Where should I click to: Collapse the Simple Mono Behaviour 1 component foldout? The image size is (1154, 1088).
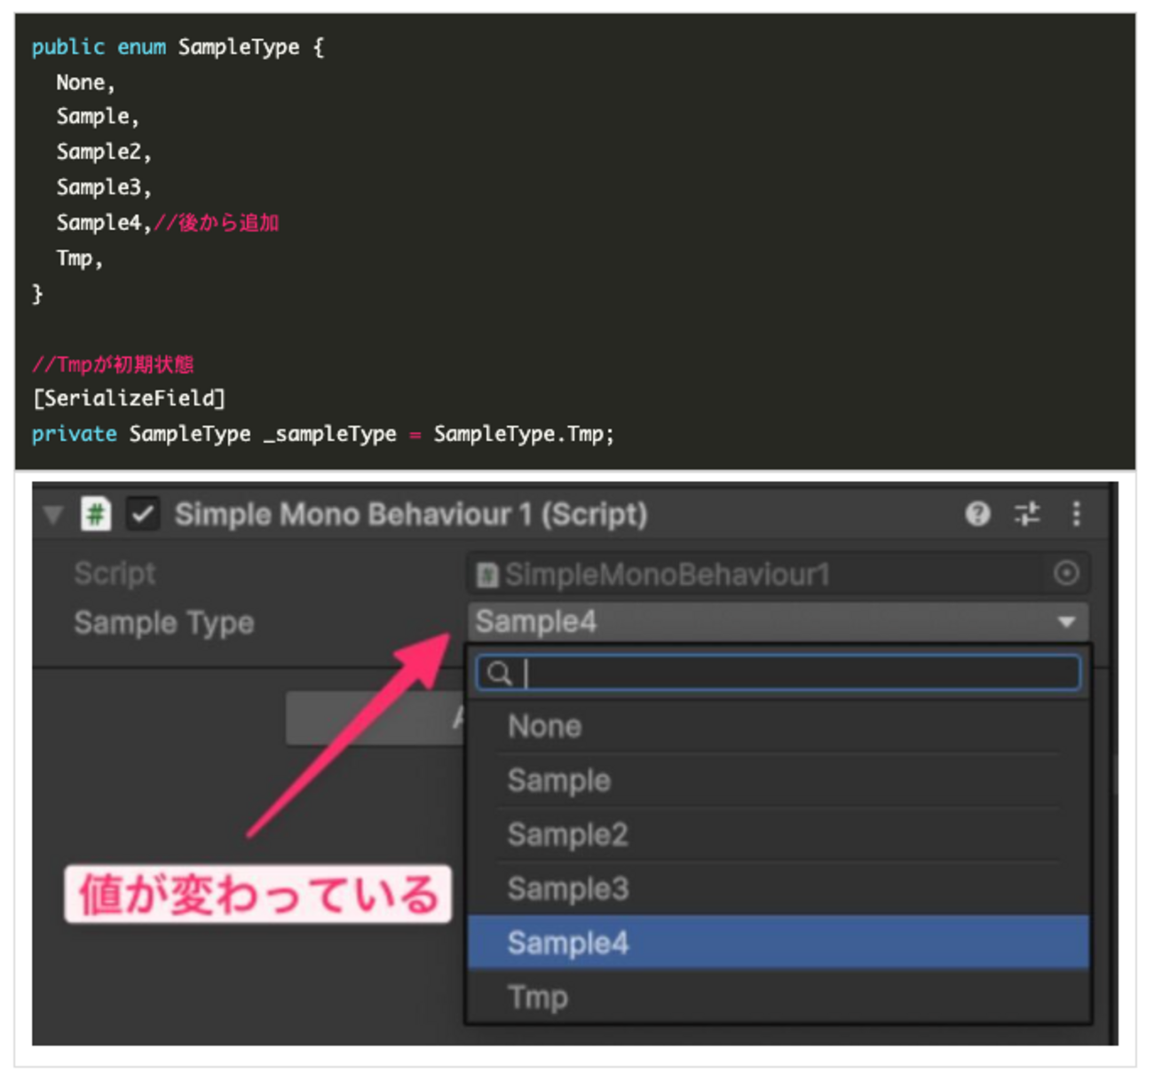point(53,515)
